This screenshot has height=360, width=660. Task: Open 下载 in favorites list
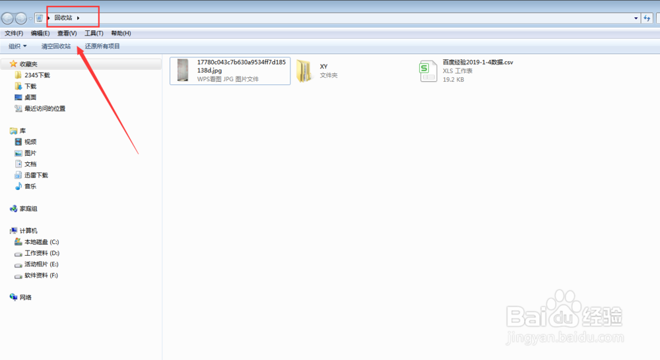[x=30, y=86]
